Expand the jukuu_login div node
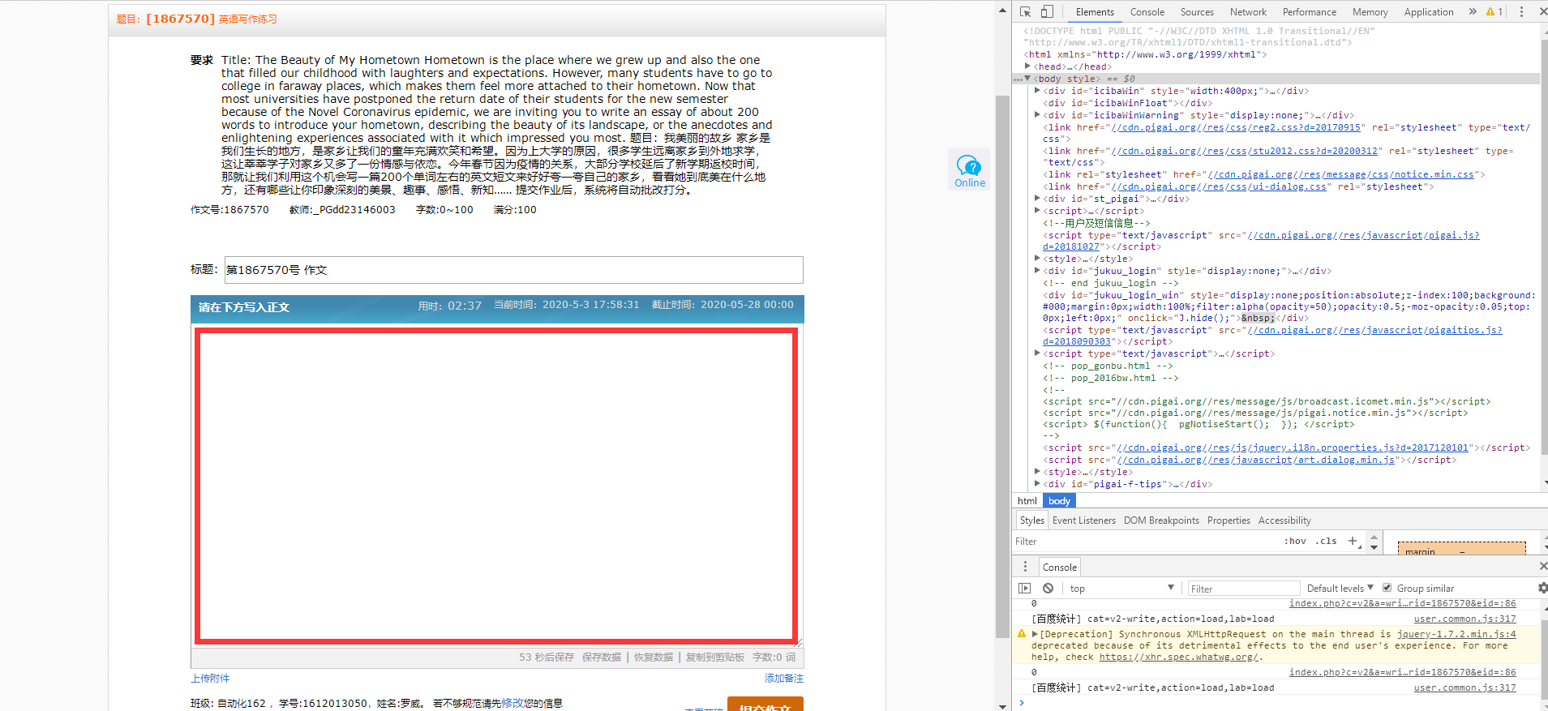 (1037, 271)
